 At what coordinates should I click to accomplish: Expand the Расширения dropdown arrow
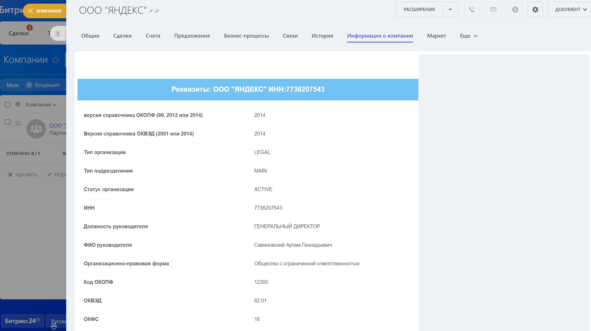point(450,10)
